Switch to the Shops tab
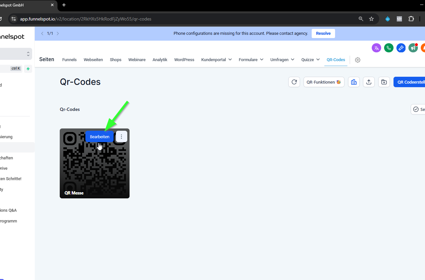The image size is (425, 280). click(116, 60)
